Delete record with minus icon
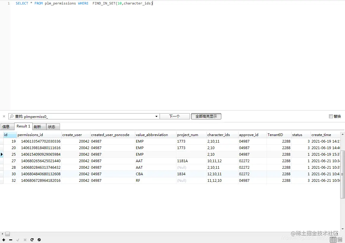The image size is (345, 243). (11, 240)
